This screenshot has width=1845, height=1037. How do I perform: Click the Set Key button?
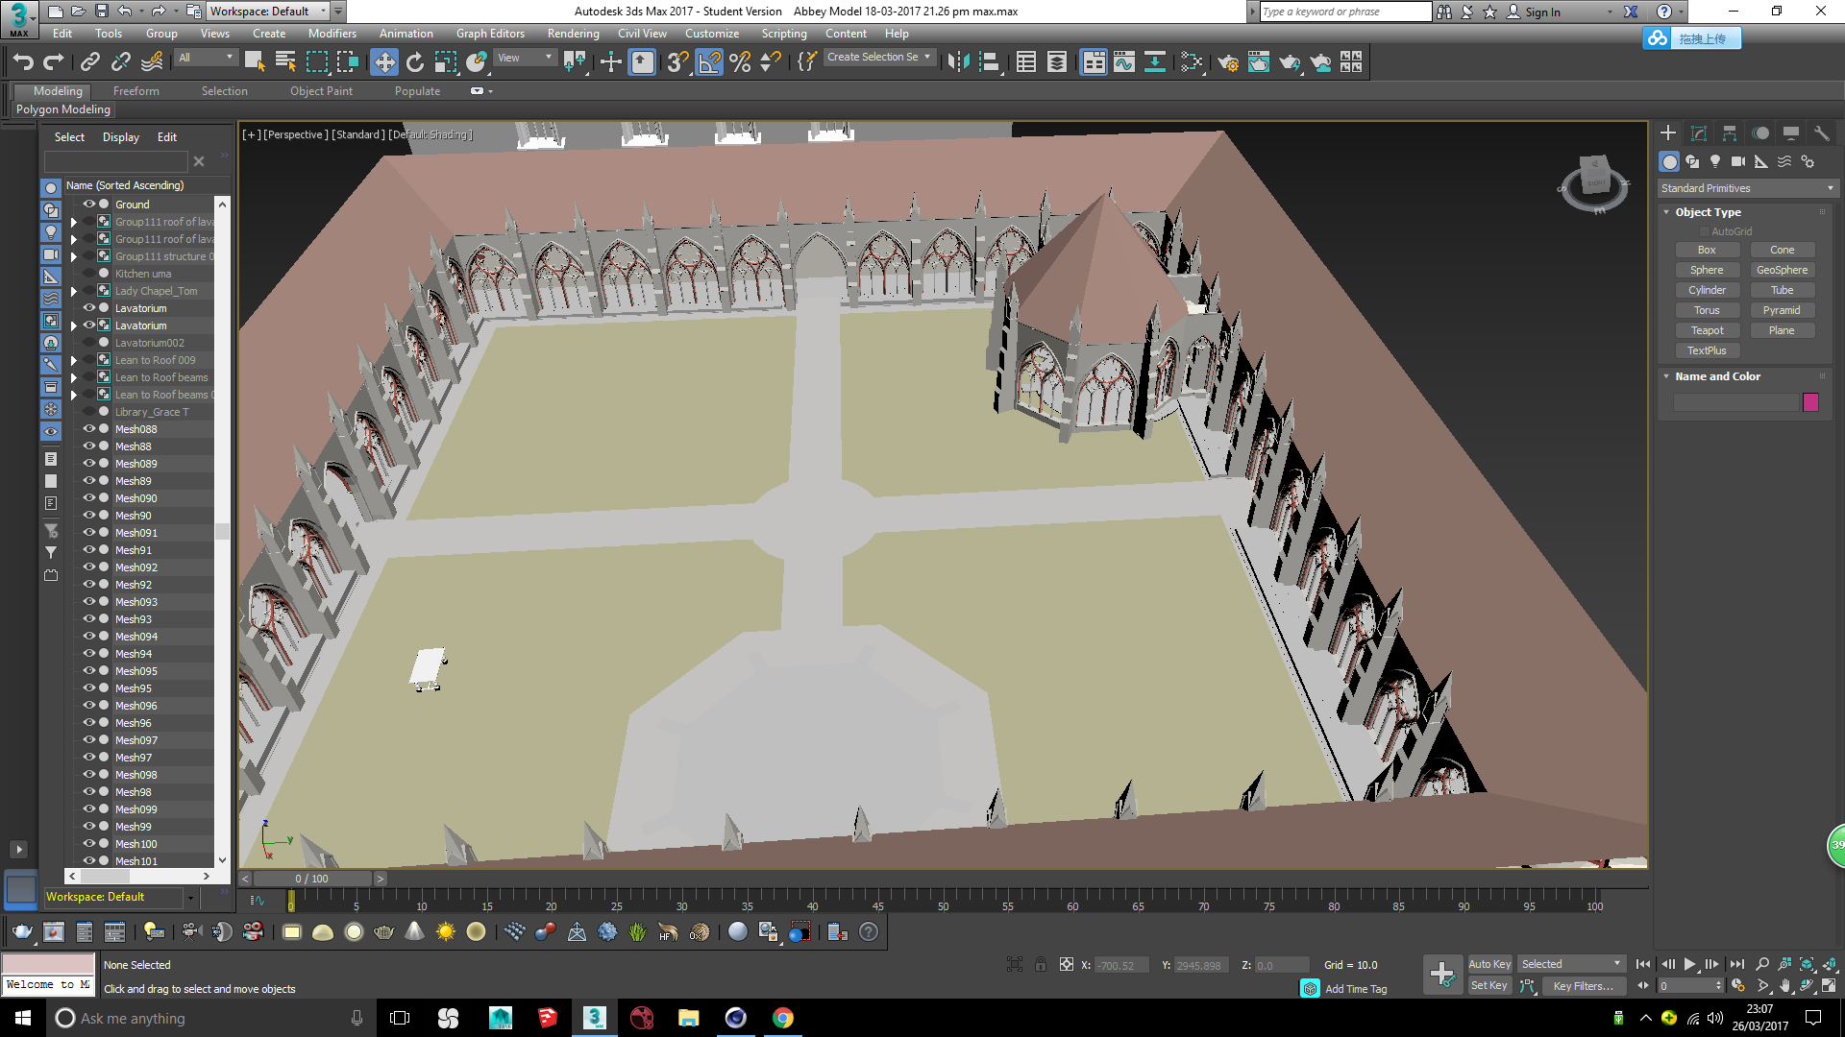(1489, 985)
